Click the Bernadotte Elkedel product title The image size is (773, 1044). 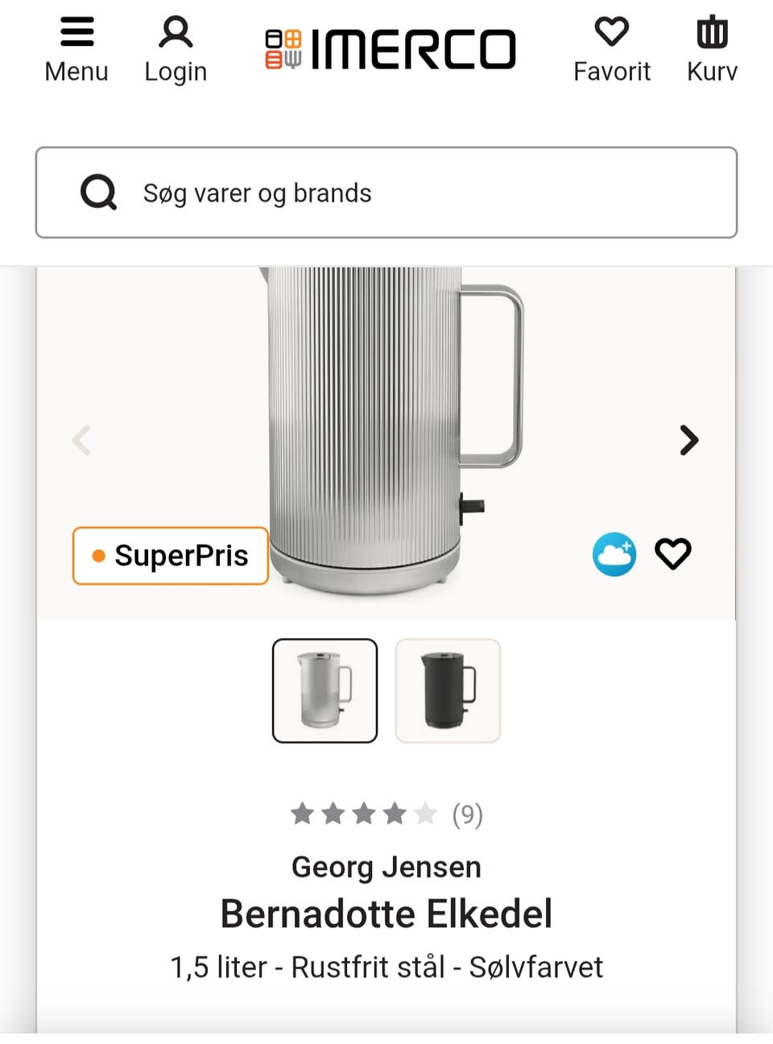click(x=386, y=913)
